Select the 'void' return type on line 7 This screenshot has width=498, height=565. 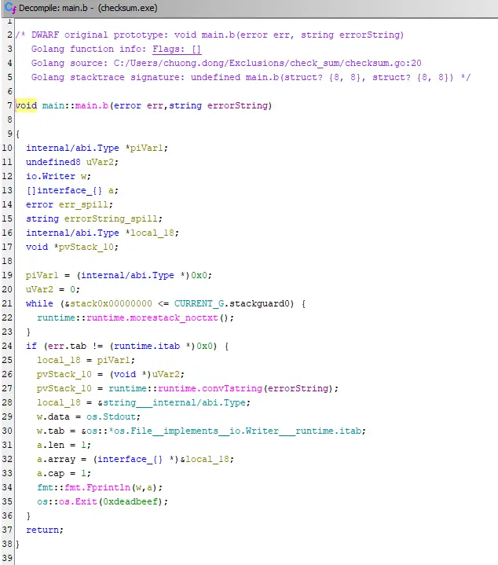(26, 105)
